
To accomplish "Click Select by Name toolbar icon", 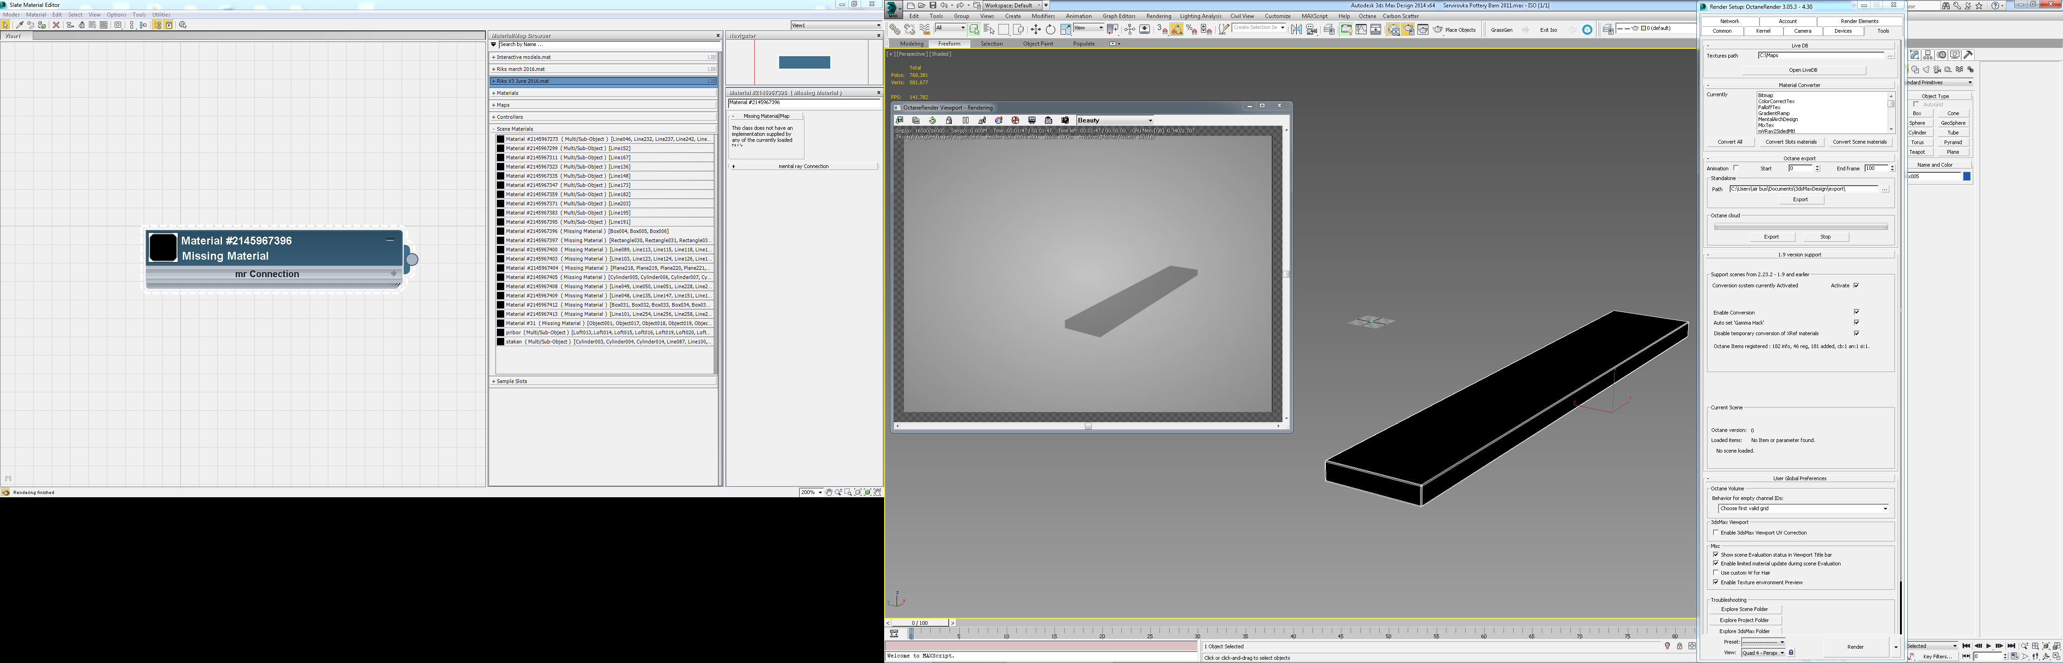I will pos(989,29).
